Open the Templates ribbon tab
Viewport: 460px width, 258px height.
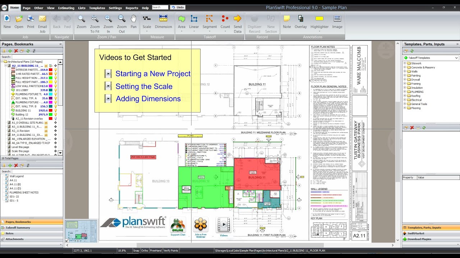(x=97, y=8)
